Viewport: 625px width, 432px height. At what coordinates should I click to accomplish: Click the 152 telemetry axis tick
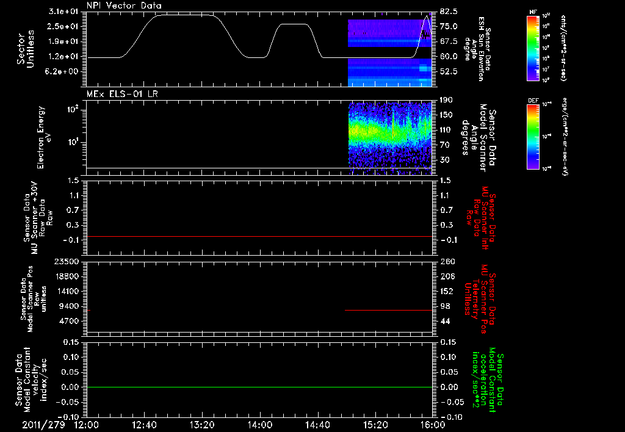coord(447,291)
